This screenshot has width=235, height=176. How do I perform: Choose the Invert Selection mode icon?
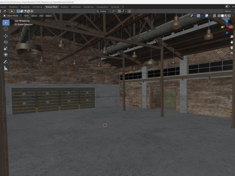coord(28,11)
